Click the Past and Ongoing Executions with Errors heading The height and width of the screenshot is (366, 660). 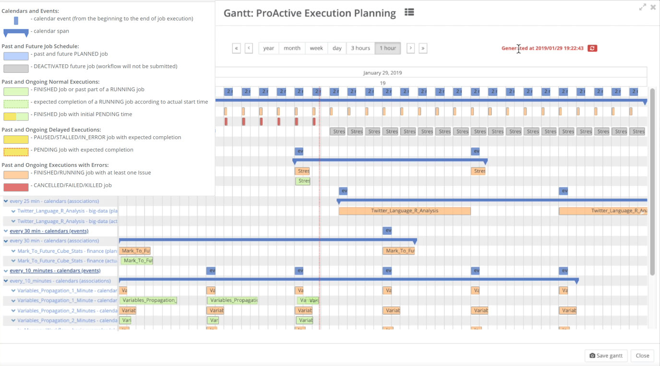coord(55,165)
